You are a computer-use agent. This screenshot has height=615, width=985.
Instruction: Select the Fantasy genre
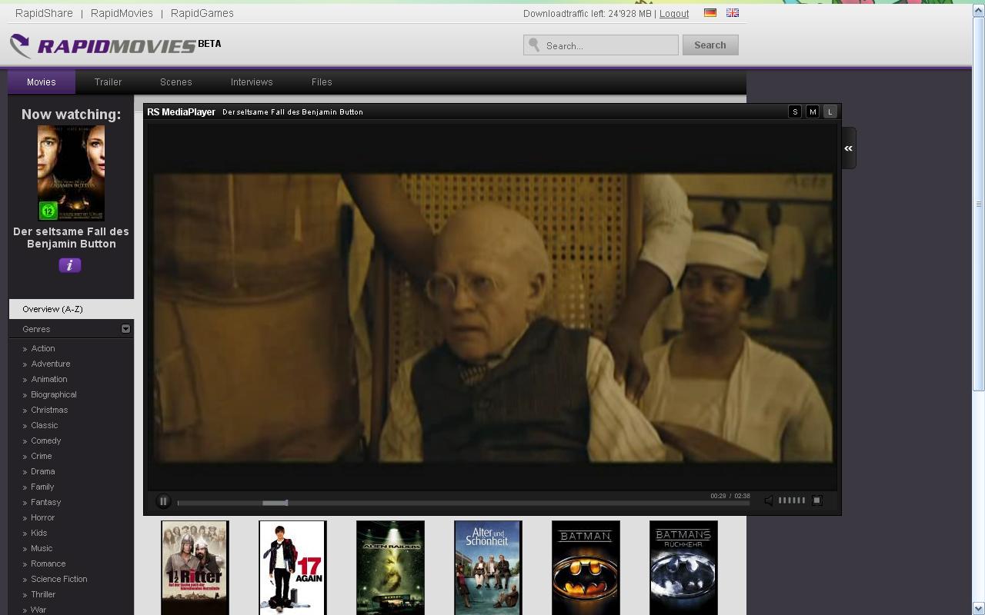[46, 502]
